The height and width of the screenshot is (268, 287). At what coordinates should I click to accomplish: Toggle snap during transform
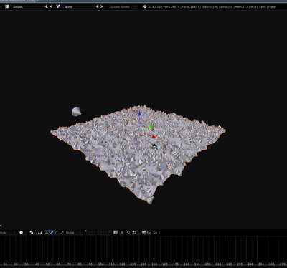coord(128,232)
